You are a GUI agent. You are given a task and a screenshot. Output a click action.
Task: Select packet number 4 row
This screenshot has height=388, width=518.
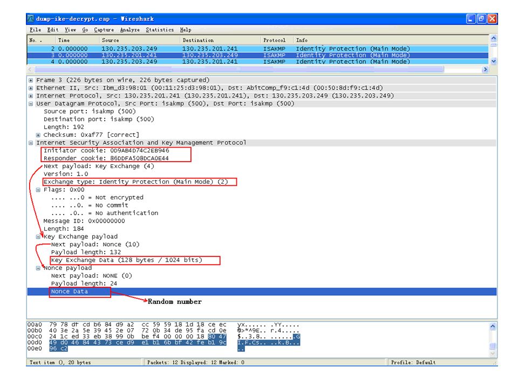coord(258,61)
